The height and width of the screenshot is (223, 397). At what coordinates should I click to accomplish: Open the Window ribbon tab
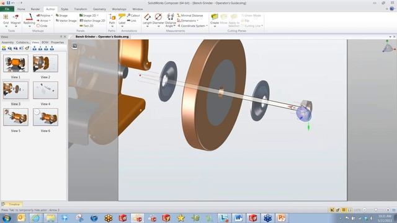(138, 9)
